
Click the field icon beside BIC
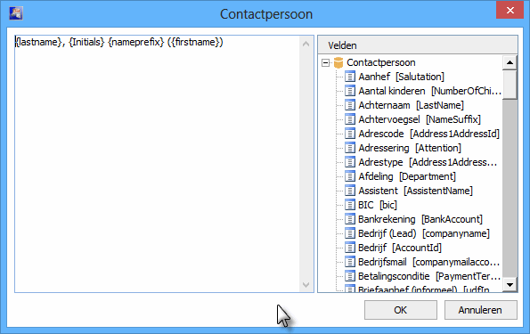pyautogui.click(x=350, y=205)
